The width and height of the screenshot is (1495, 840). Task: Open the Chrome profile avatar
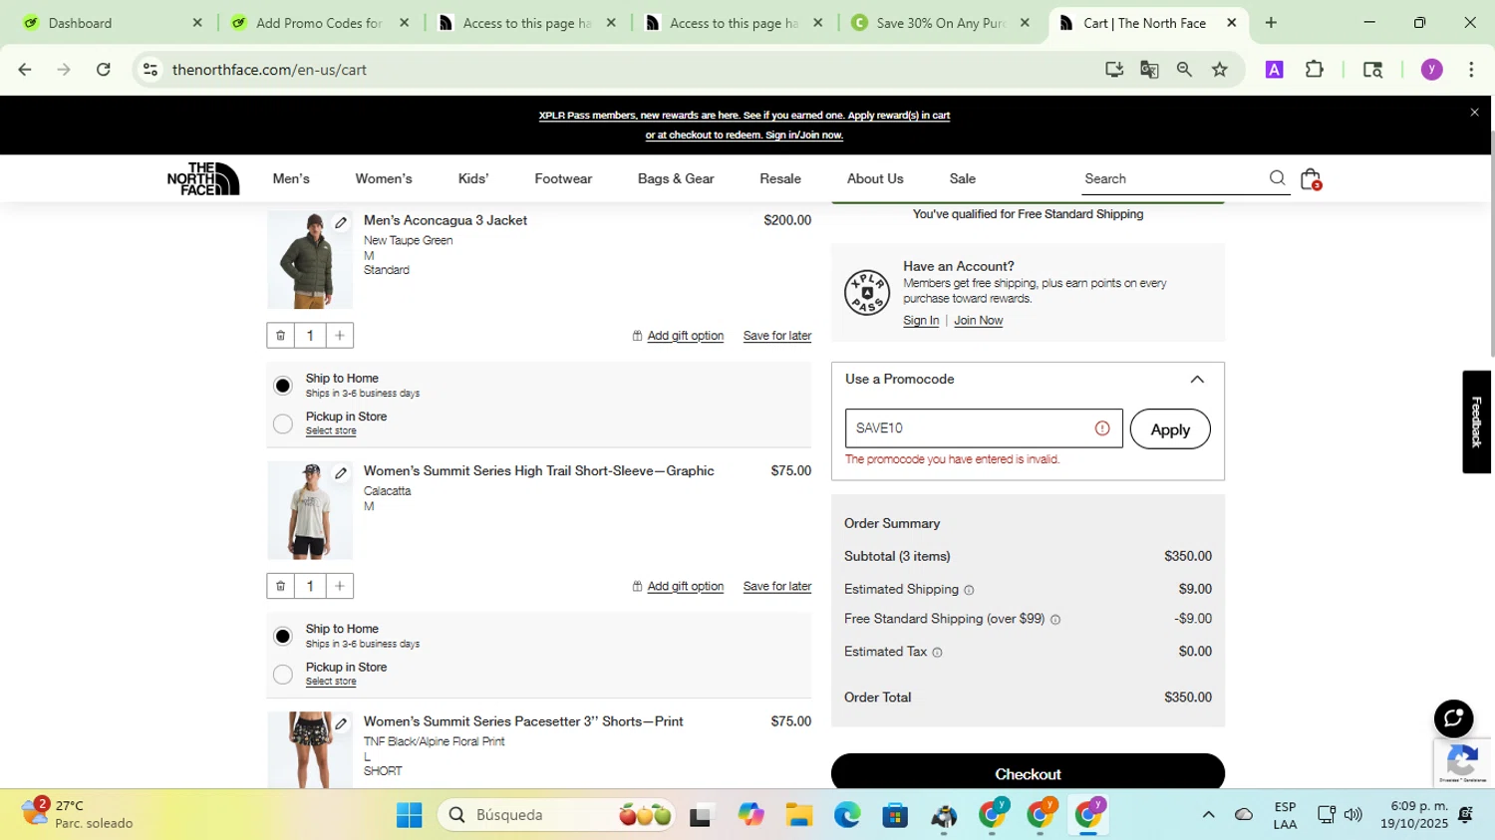[x=1432, y=70]
